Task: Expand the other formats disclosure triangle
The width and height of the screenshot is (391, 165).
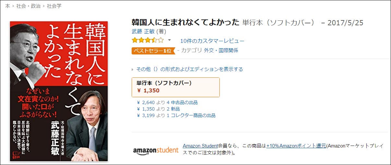Action: (133, 69)
